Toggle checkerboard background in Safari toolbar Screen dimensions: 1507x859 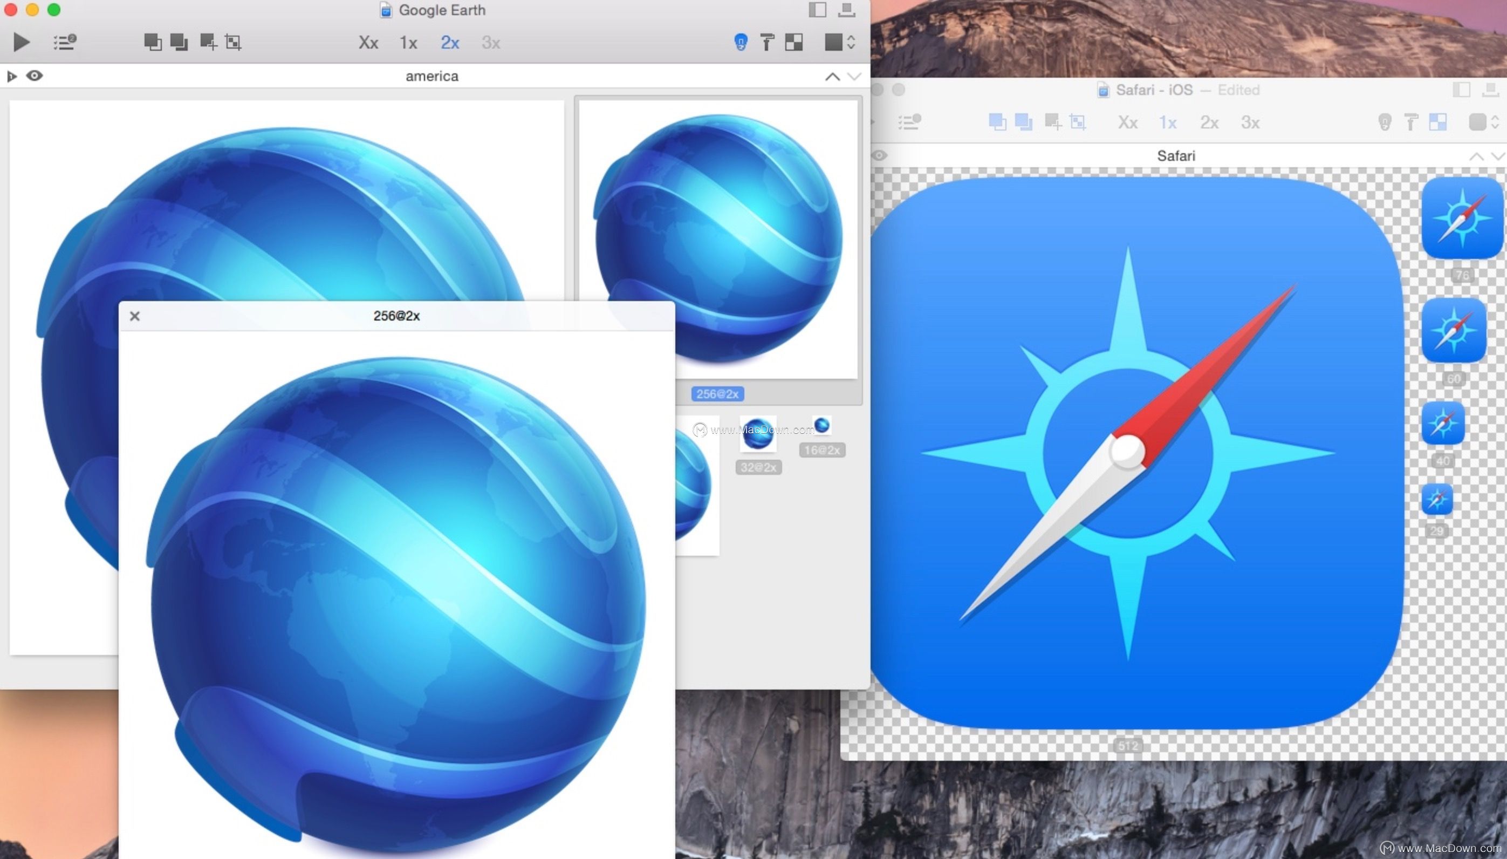1437,122
